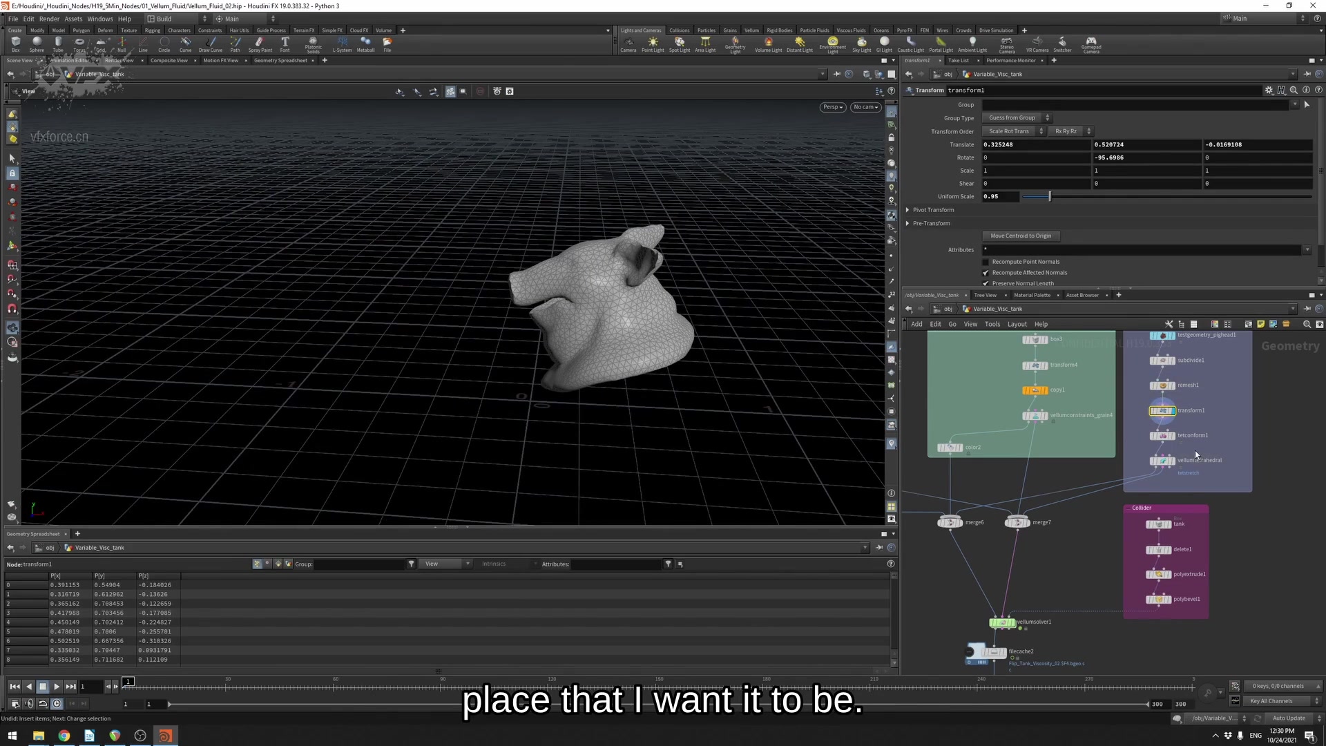
Task: Select the Sphere shelf tool
Action: pos(37,44)
